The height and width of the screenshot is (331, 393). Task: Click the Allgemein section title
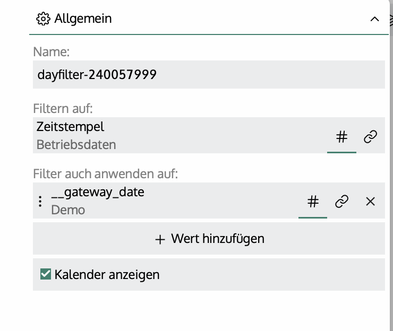(83, 19)
